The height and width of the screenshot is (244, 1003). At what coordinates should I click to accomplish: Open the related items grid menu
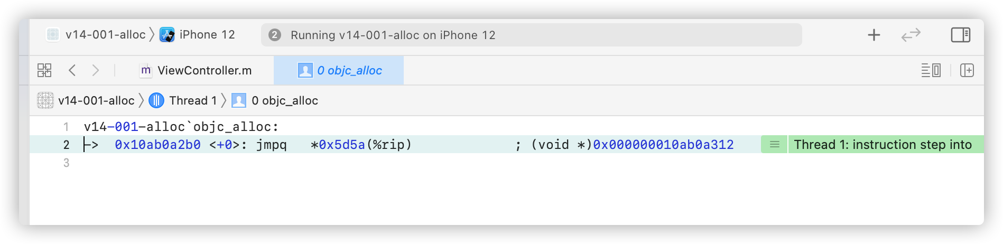tap(44, 70)
